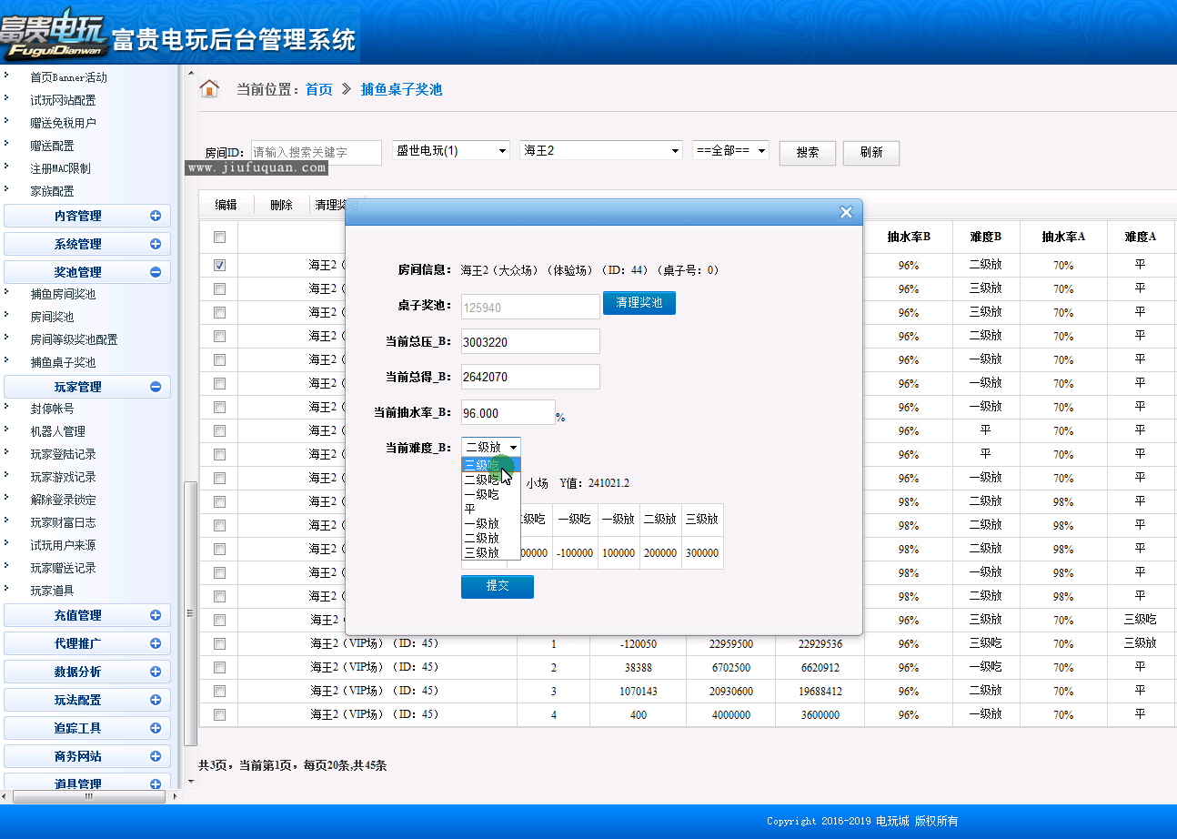Screen dimensions: 1177x839
Task: Open 机器人管理 in the sidebar
Action: [x=57, y=431]
